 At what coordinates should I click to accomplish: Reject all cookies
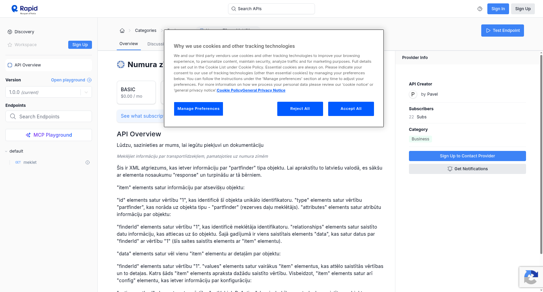[x=300, y=109]
